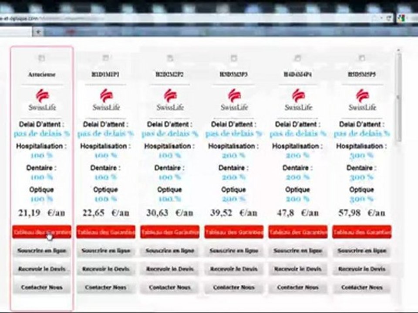
Task: Click Contacter Nous for the 39,52 €/an offer
Action: 234,287
